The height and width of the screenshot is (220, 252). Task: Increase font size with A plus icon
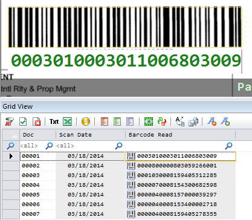225,121
